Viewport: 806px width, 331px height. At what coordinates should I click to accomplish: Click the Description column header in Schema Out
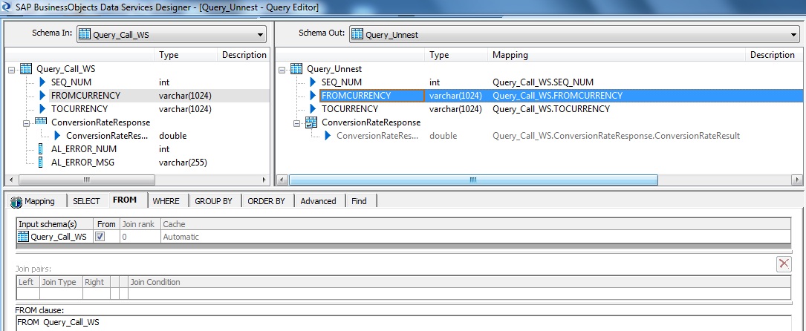773,55
